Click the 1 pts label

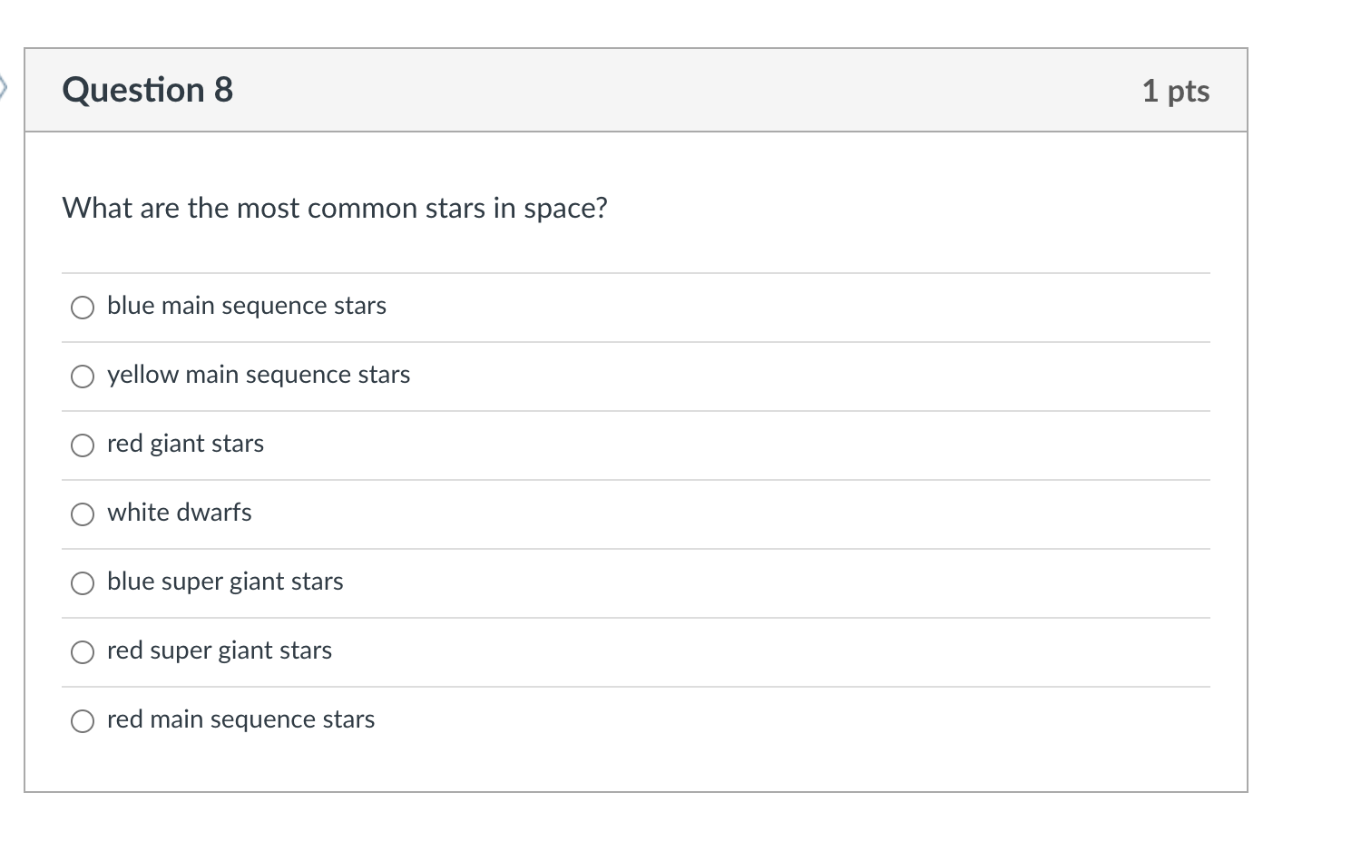[x=1175, y=90]
